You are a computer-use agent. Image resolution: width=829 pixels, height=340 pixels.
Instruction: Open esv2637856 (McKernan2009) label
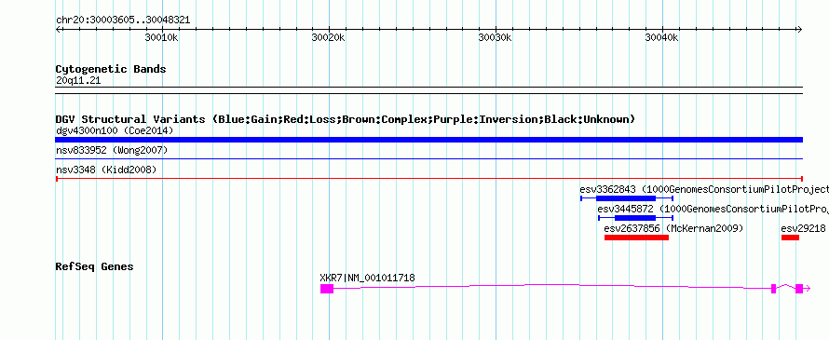point(673,228)
